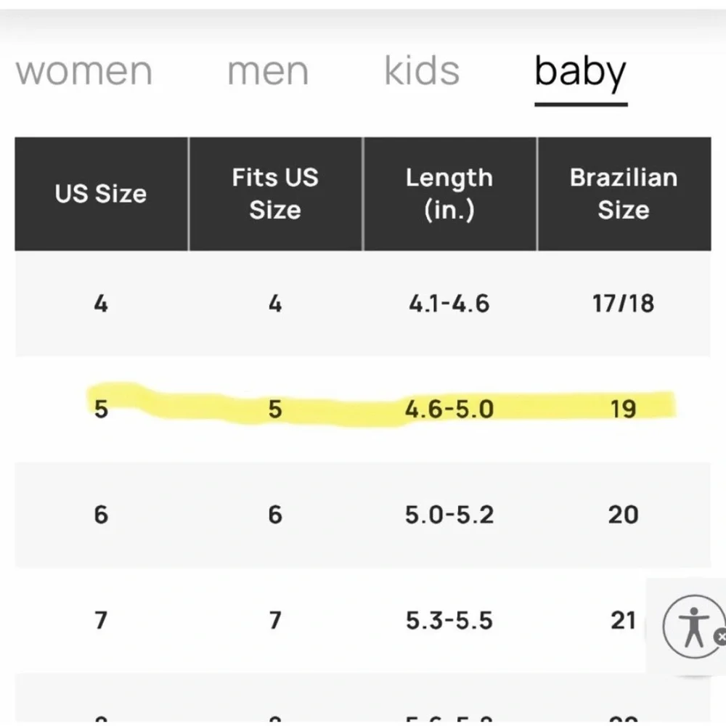The height and width of the screenshot is (726, 726).
Task: Click the Fits US Size header
Action: [275, 194]
